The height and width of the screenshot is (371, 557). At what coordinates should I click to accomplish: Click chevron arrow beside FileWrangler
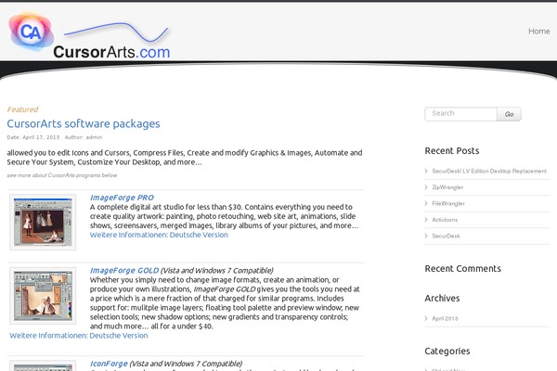coord(426,203)
